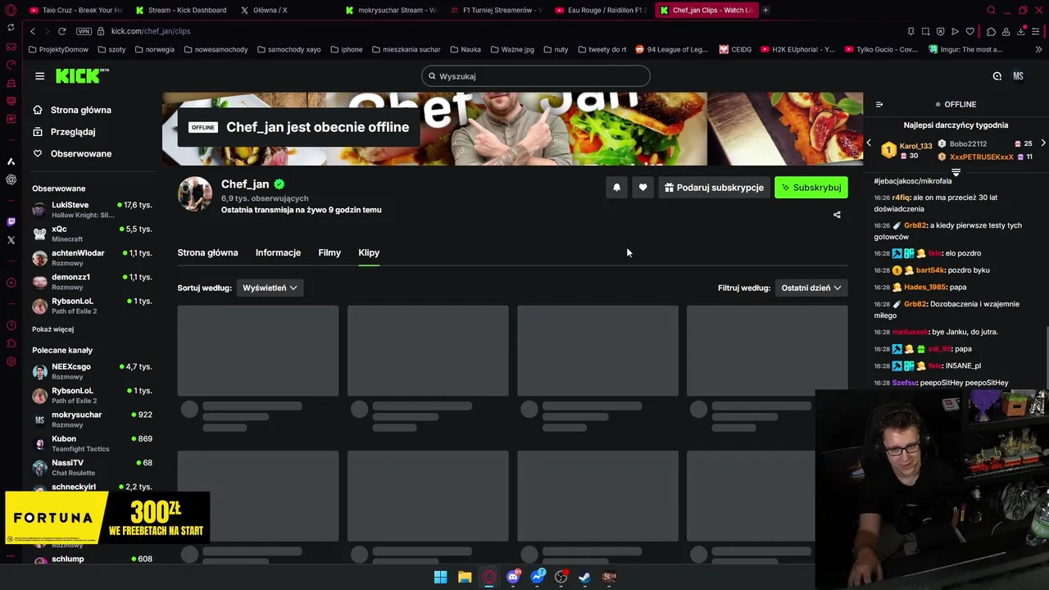The image size is (1049, 590).
Task: Open Opera's Easy Setup lines icon
Action: coord(1036,31)
